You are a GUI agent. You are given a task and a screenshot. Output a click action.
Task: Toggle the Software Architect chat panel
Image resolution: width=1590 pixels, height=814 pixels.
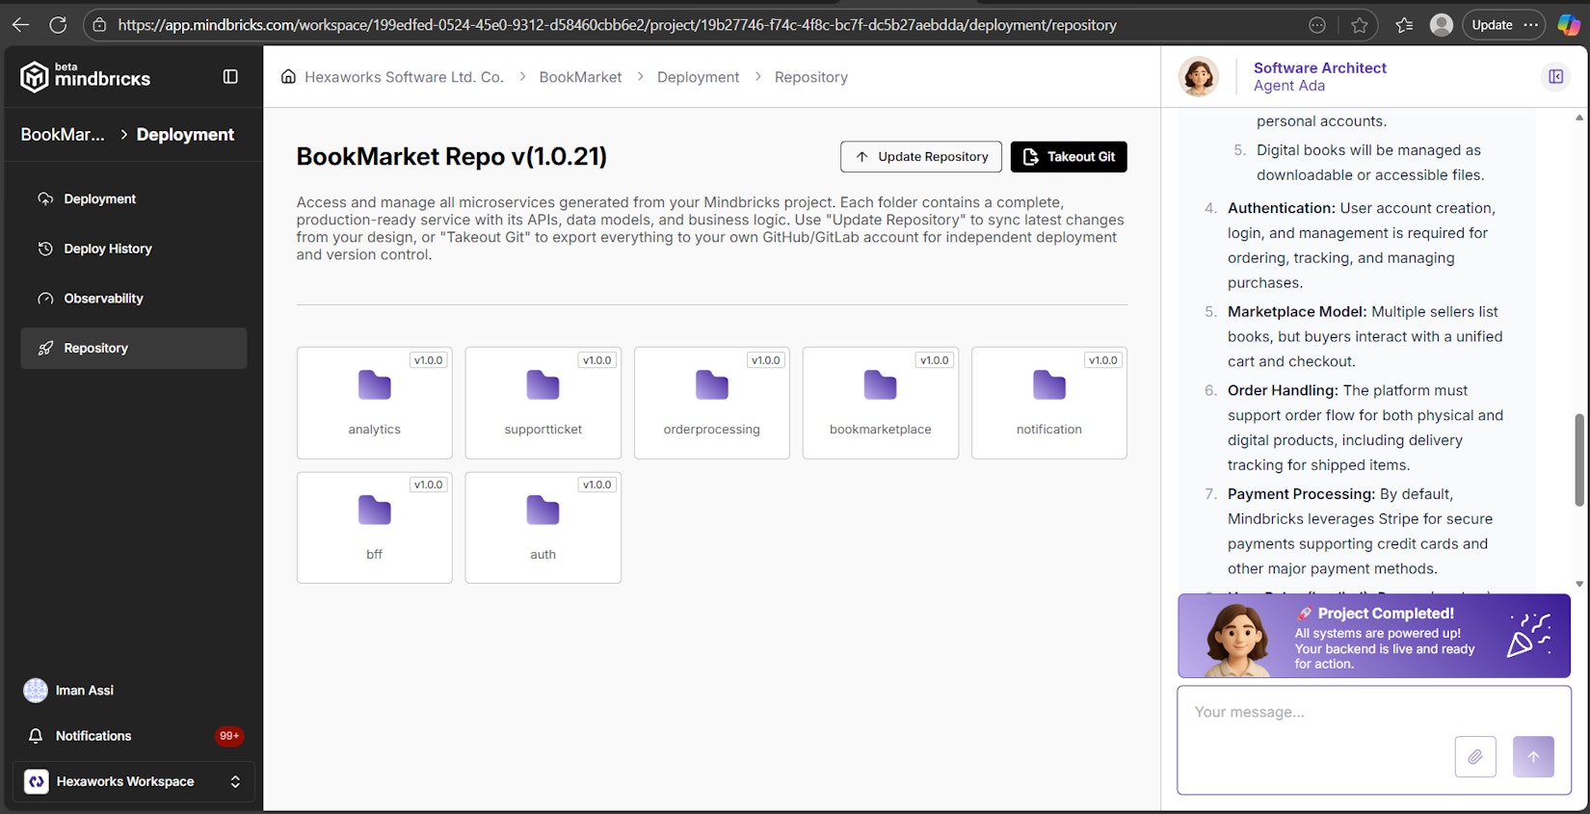(x=1554, y=77)
